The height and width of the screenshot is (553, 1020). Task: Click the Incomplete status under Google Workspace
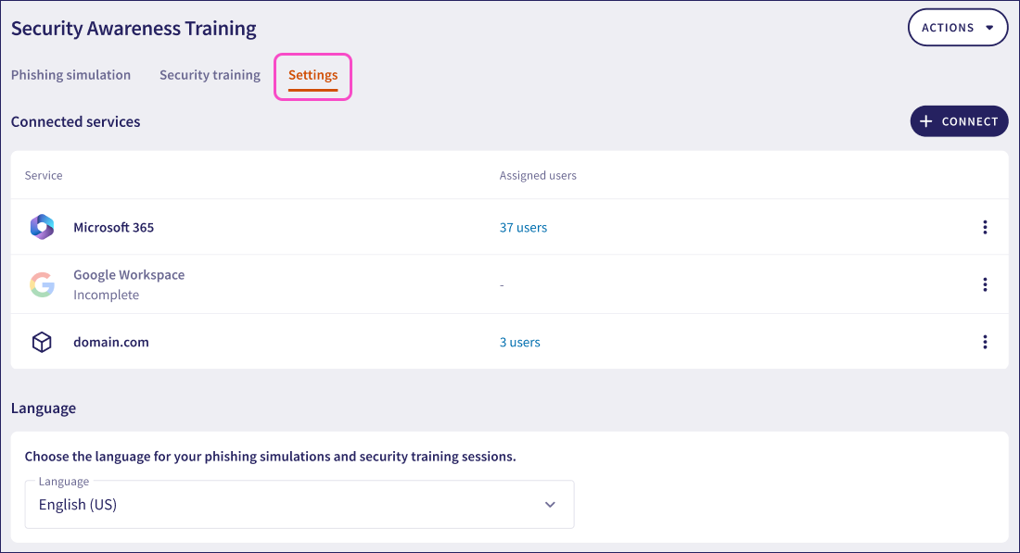tap(106, 295)
